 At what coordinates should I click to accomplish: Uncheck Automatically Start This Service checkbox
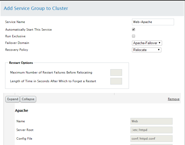tap(134, 29)
